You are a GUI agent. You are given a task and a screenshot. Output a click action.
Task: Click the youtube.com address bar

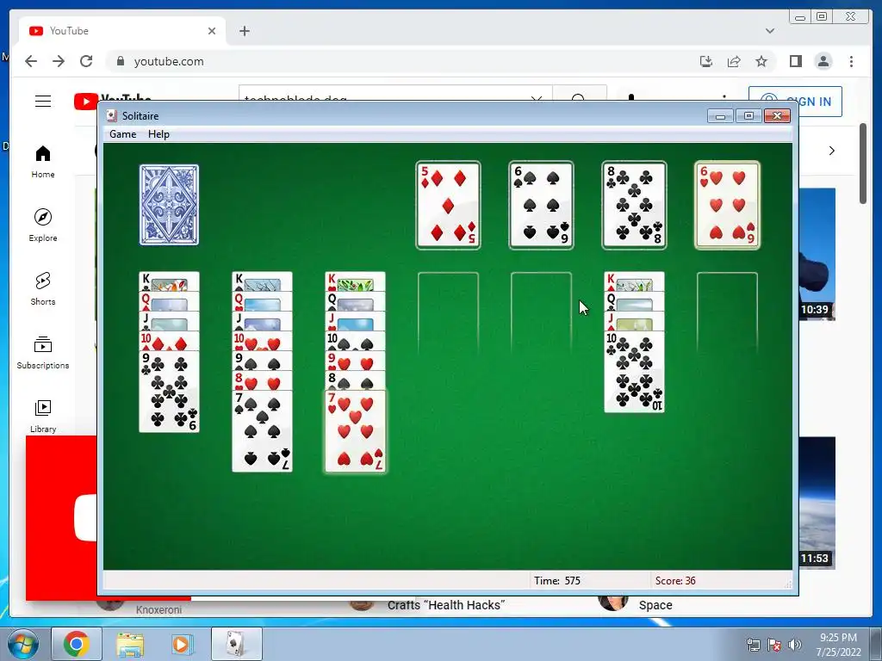pyautogui.click(x=400, y=61)
